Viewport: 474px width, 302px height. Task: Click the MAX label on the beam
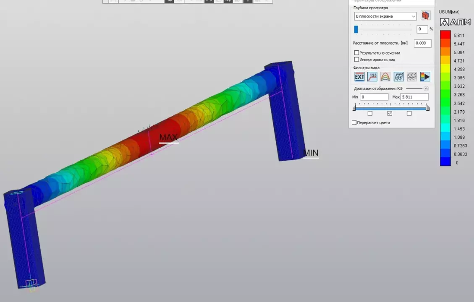click(168, 138)
